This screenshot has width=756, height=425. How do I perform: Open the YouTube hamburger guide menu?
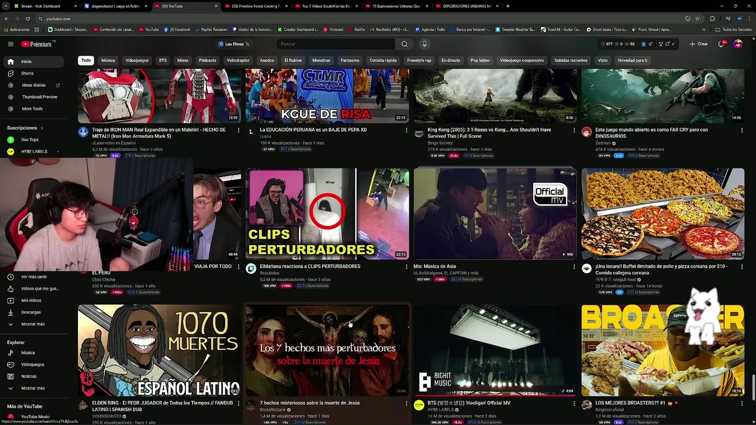pyautogui.click(x=11, y=44)
